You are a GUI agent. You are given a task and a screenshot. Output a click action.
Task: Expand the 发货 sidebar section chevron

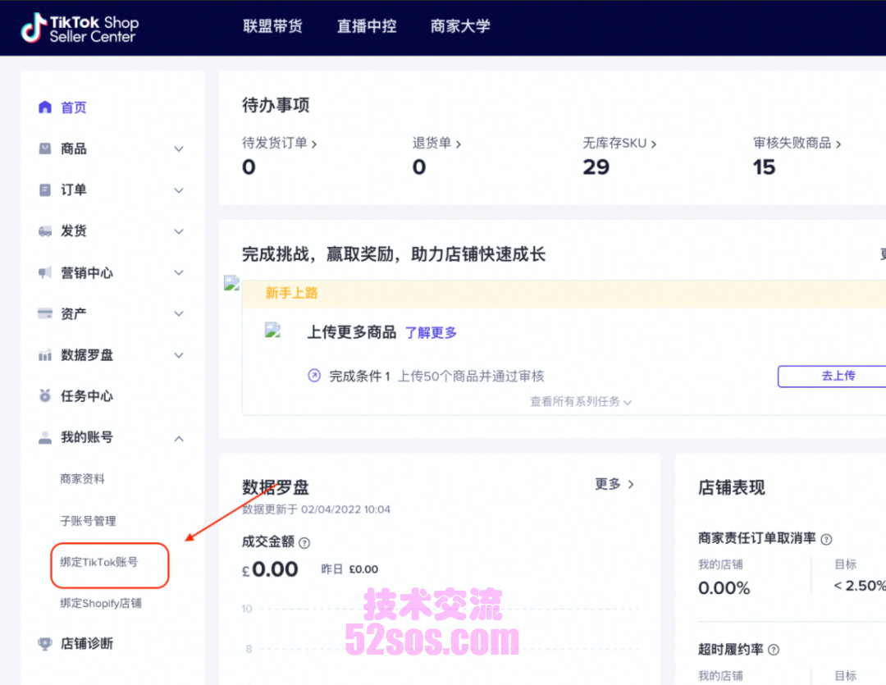pos(179,231)
